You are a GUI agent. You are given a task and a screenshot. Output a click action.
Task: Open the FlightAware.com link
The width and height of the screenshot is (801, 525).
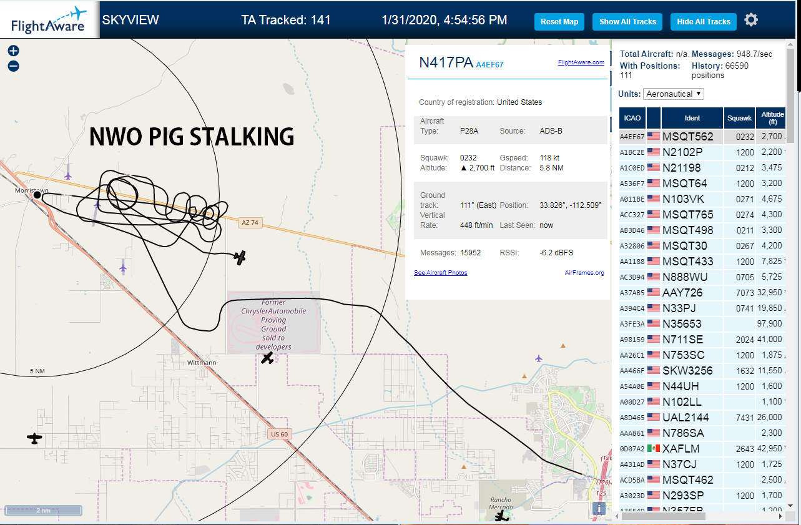[x=581, y=62]
